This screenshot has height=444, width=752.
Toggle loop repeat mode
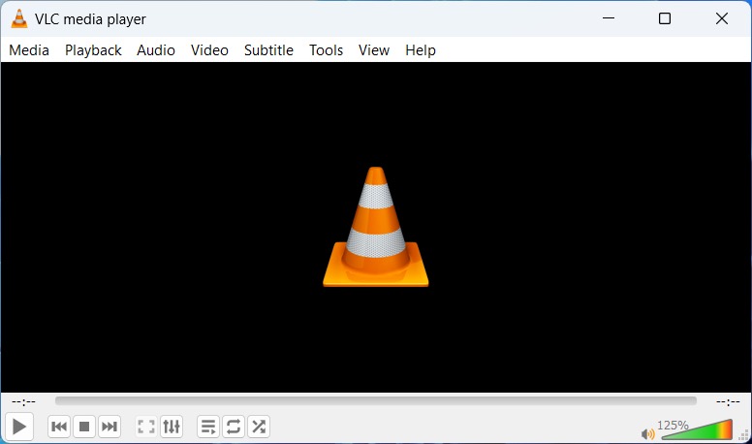click(234, 427)
